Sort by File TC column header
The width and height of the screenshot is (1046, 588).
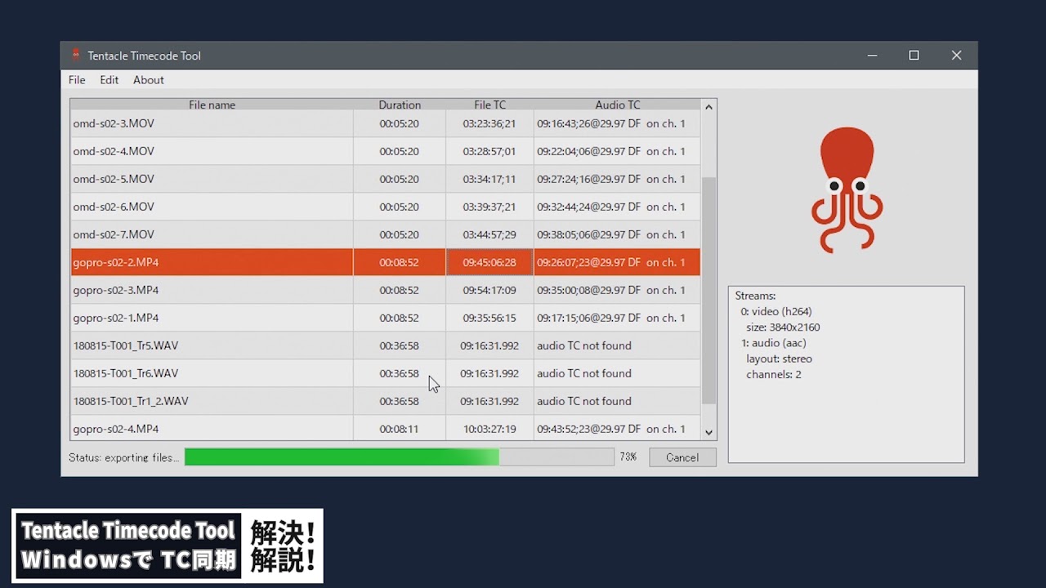489,105
